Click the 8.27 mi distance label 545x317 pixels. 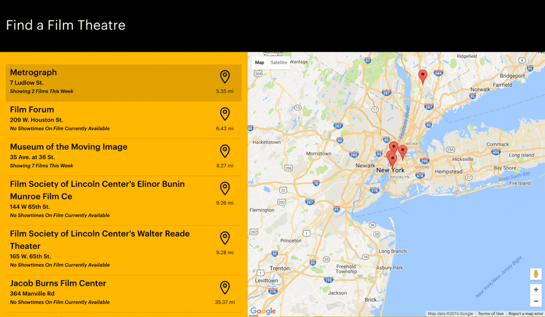pos(225,166)
